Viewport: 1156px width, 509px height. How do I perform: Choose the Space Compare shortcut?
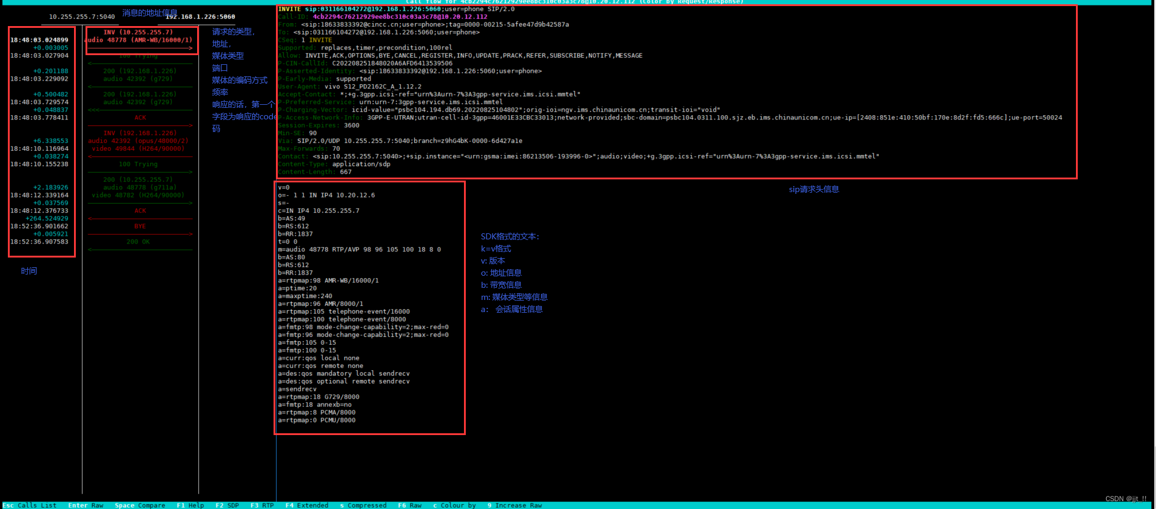click(139, 505)
